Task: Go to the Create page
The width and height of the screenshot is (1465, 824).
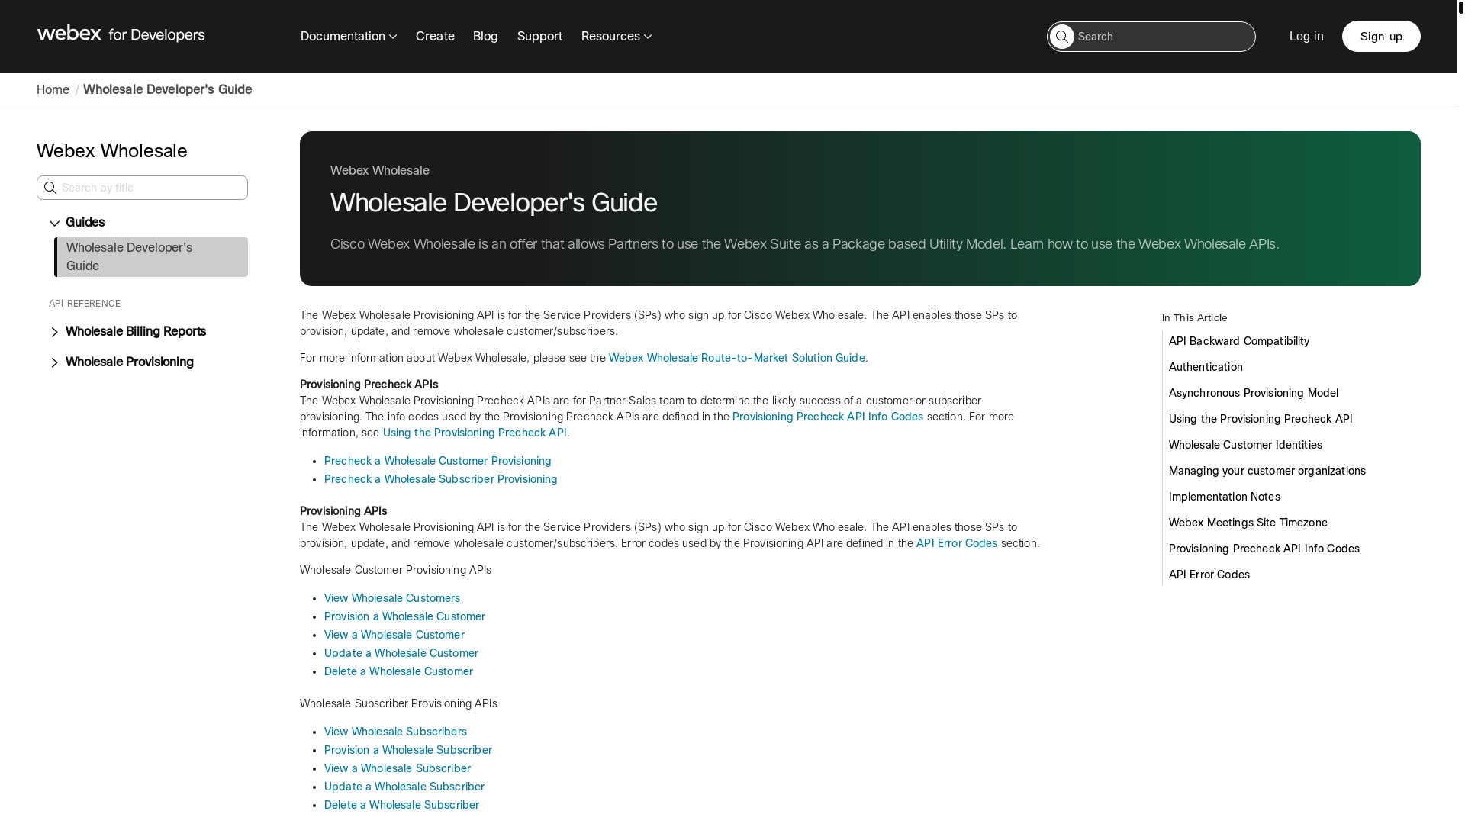Action: pos(435,36)
